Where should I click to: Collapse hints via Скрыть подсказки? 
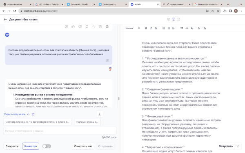[x=17, y=114]
